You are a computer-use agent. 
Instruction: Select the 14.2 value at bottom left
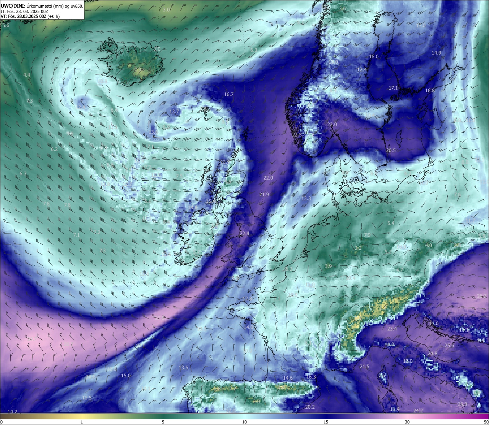pos(13,411)
